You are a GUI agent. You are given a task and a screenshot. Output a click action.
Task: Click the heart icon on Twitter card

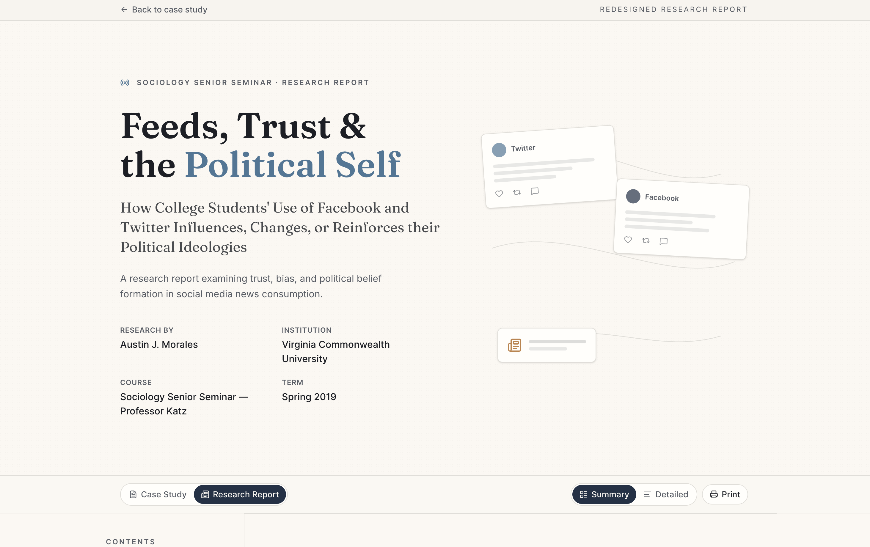click(x=499, y=194)
